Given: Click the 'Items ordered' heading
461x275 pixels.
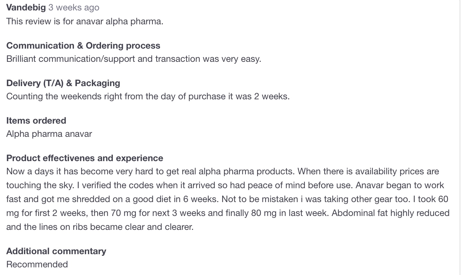Looking at the screenshot, I should pos(36,120).
